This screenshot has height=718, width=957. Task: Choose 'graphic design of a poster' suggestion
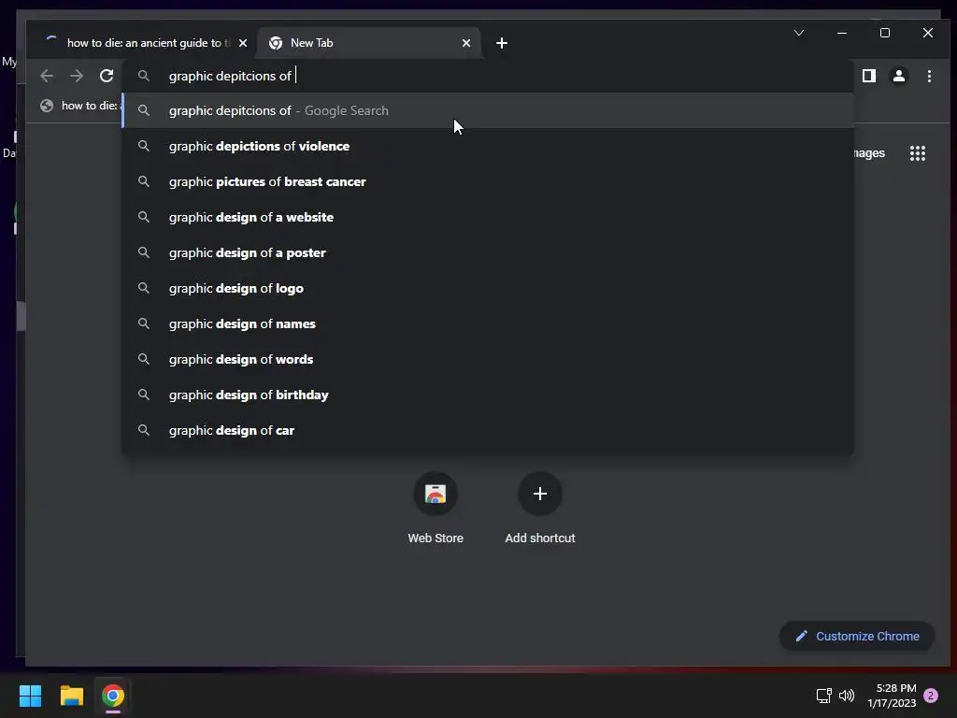pyautogui.click(x=488, y=252)
